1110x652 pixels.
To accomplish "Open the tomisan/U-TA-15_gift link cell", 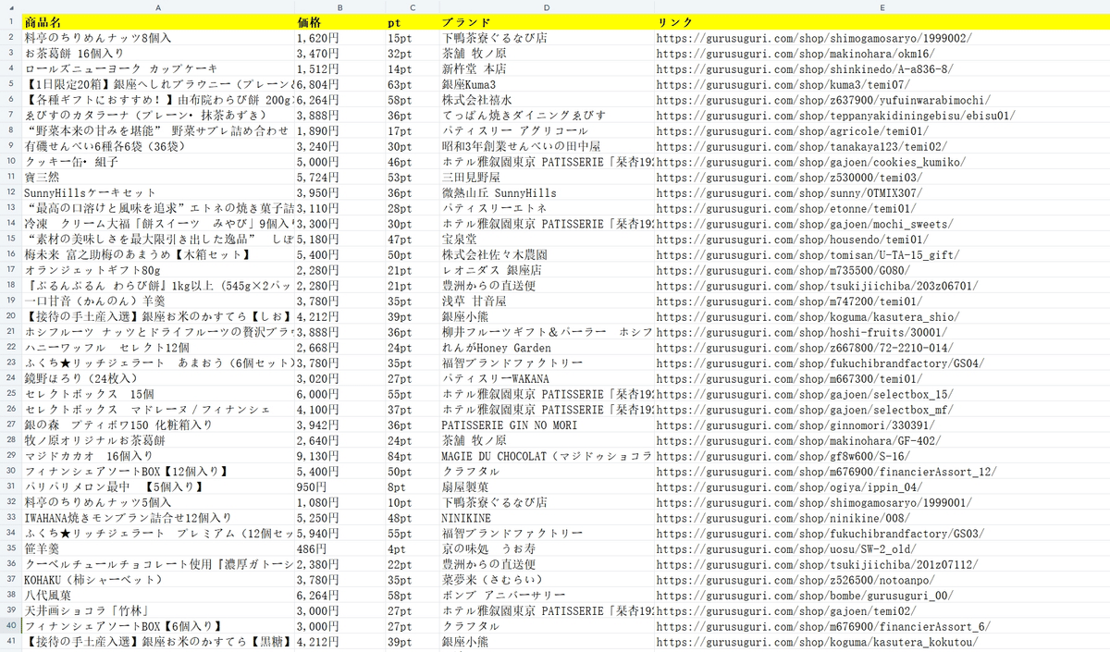I will [x=882, y=253].
